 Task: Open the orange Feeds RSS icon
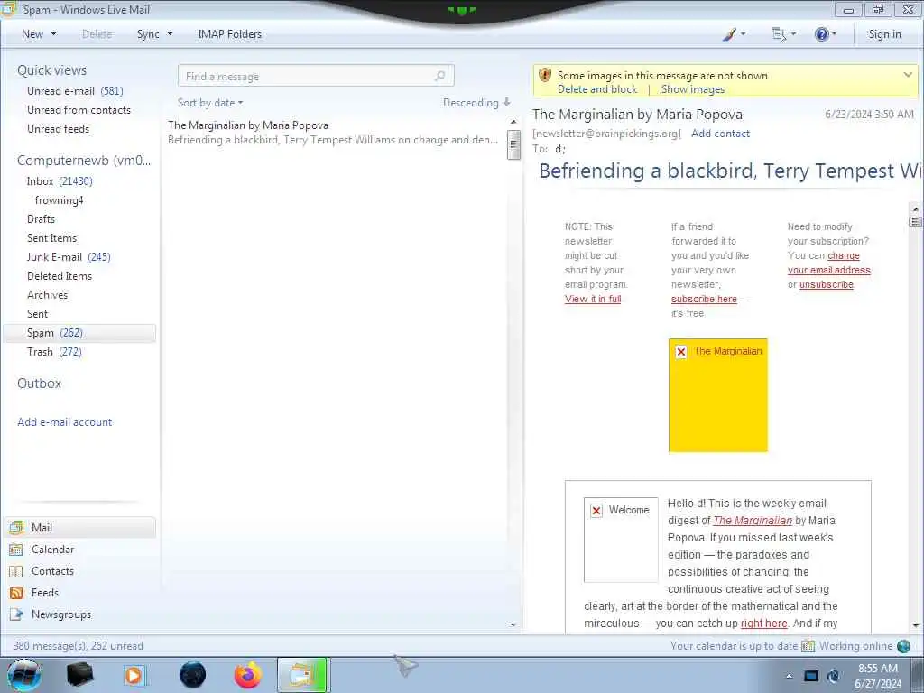click(16, 593)
